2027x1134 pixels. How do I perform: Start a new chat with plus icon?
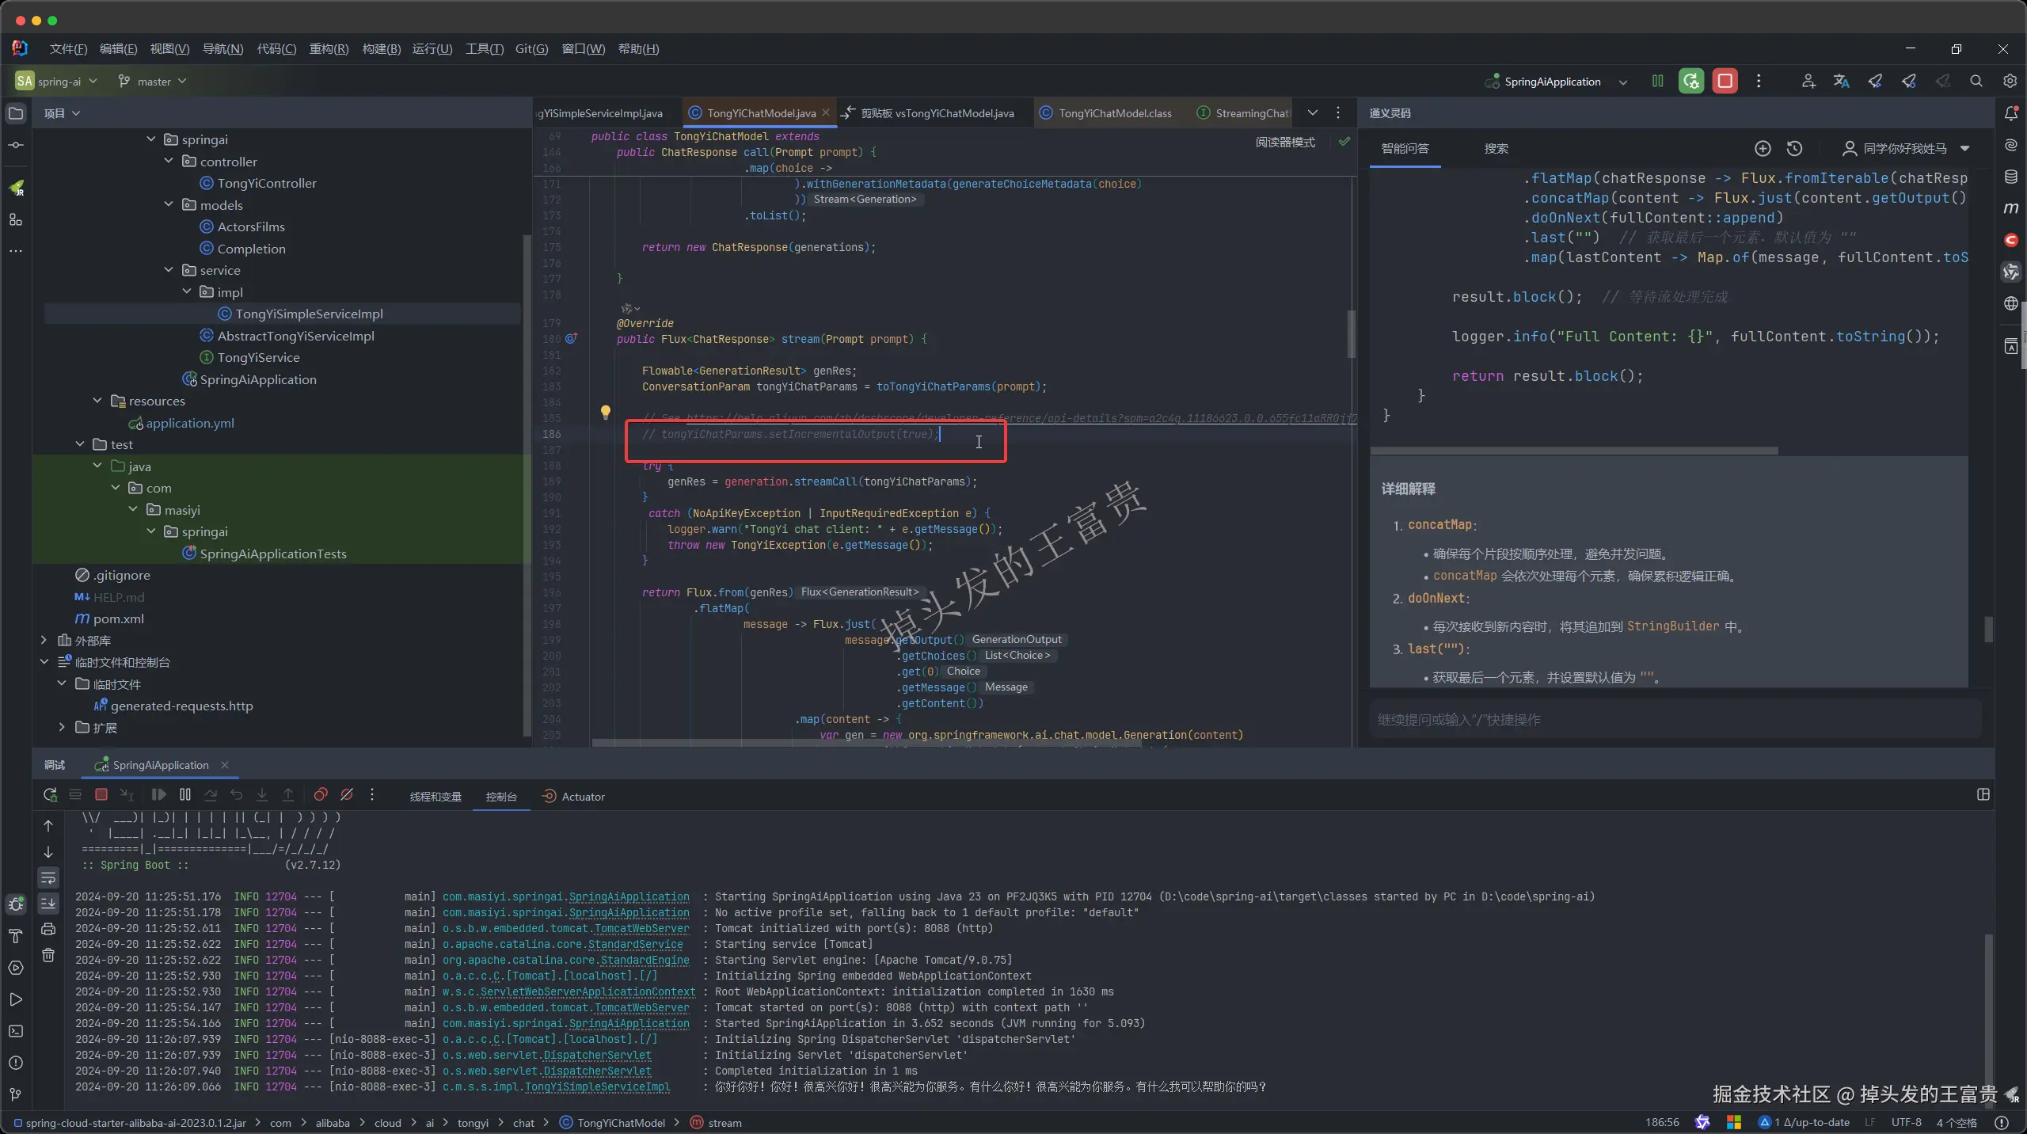click(1763, 148)
